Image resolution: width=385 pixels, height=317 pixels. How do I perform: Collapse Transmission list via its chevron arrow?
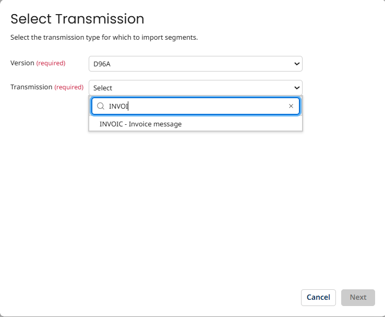point(297,88)
